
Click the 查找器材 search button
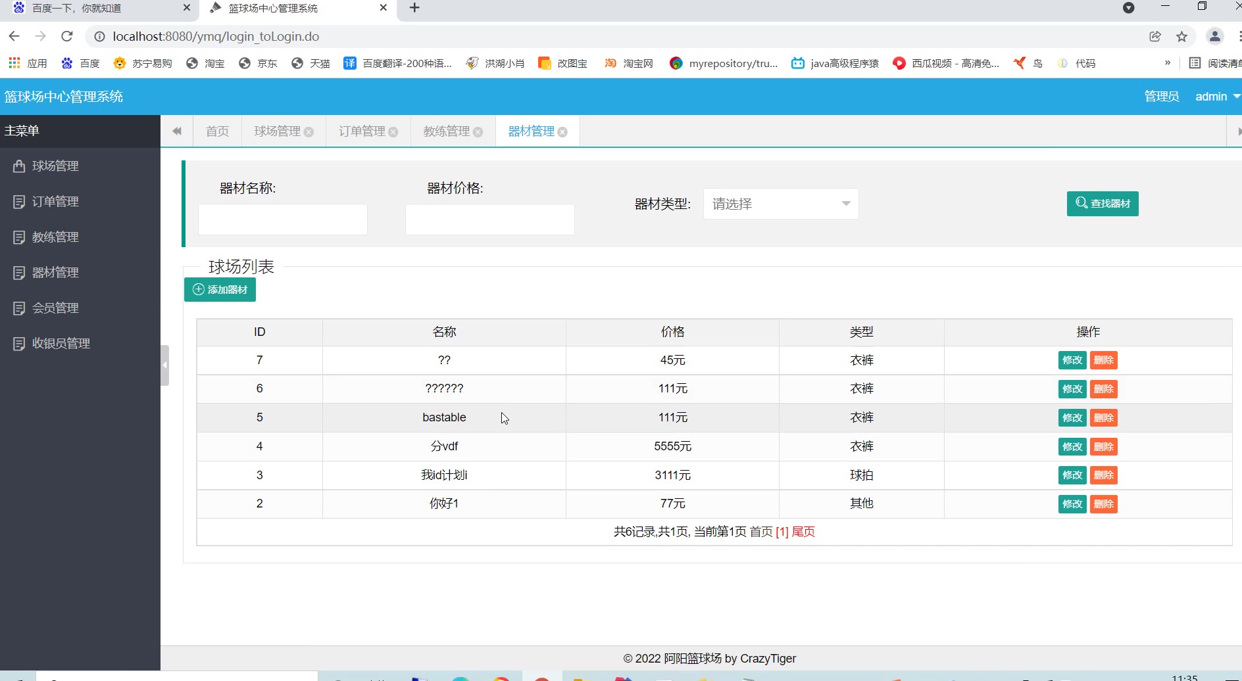click(1103, 204)
